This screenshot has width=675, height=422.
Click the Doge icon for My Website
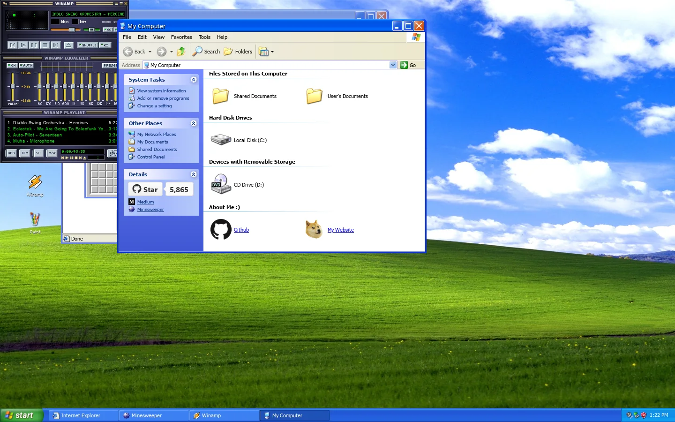[314, 229]
